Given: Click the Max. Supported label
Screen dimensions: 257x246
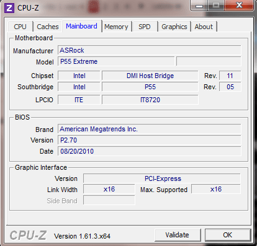Looking at the screenshot, I should tap(164, 190).
